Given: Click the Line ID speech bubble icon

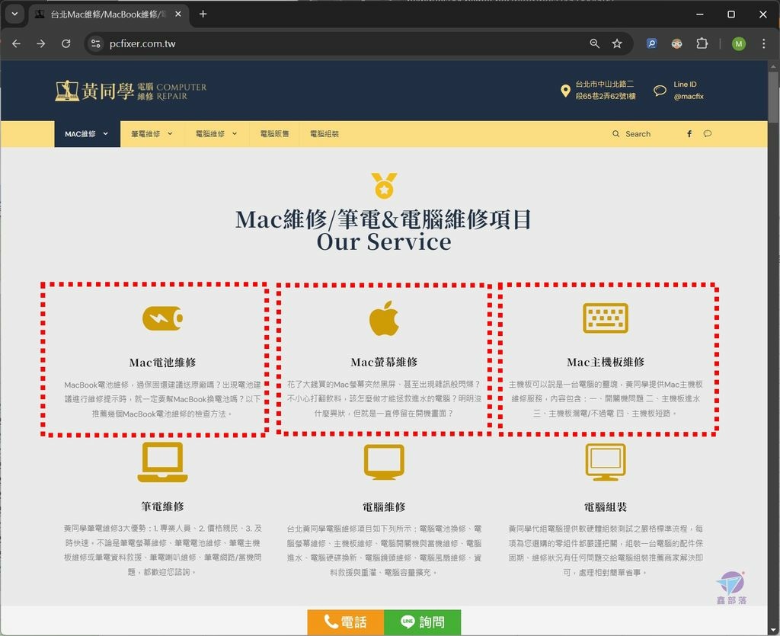Looking at the screenshot, I should (x=660, y=91).
